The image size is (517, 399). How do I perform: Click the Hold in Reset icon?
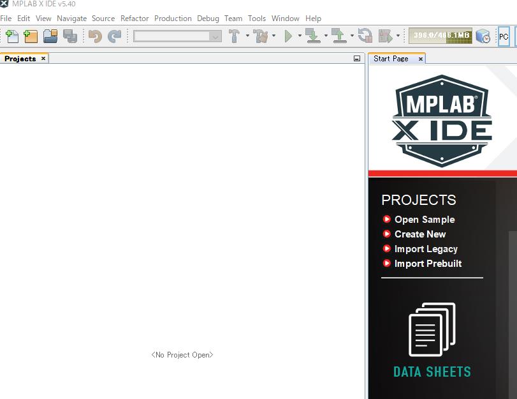(365, 36)
